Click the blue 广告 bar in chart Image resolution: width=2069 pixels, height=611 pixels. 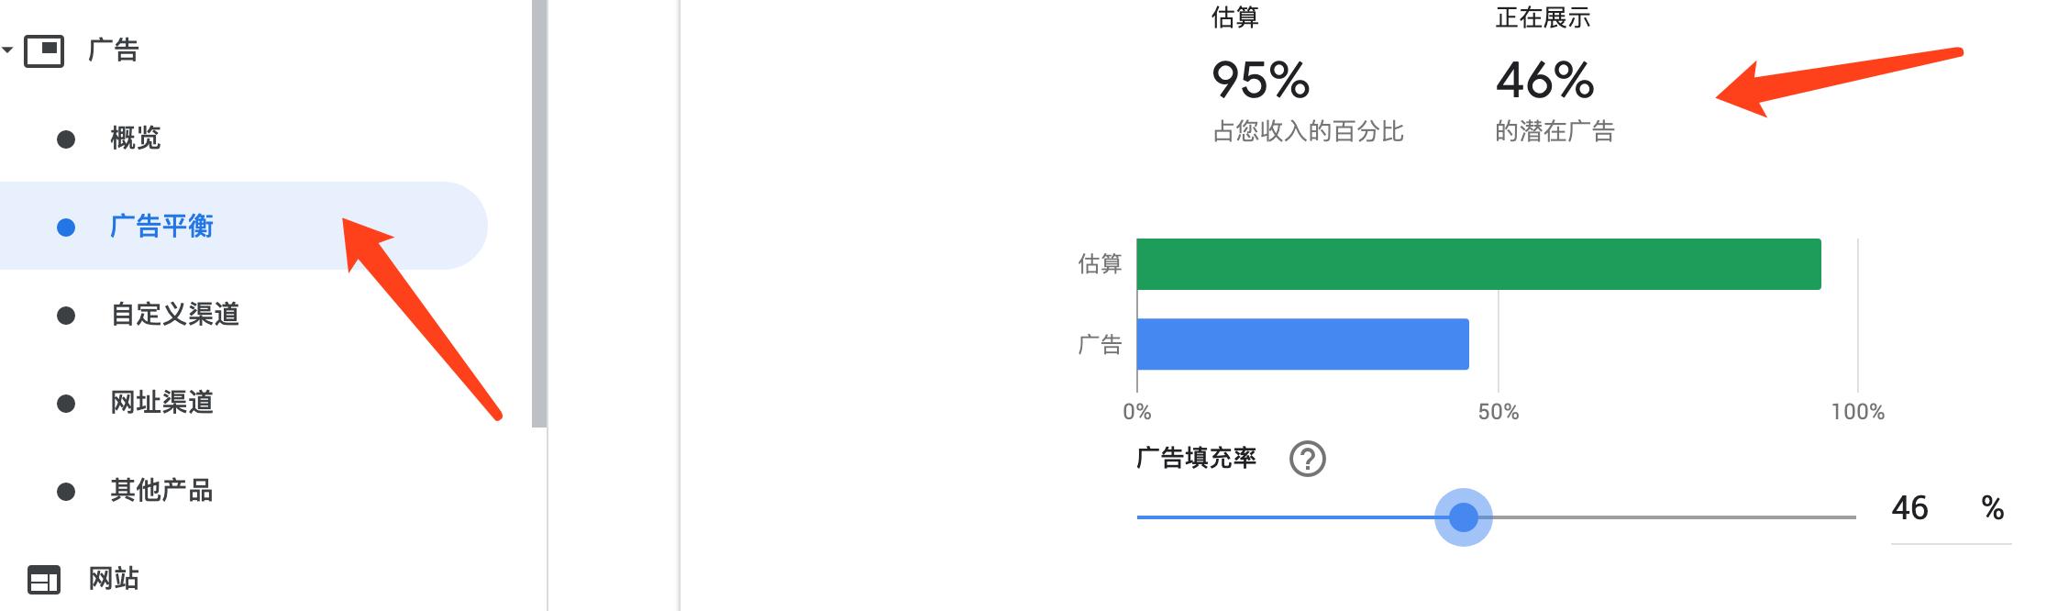click(x=1302, y=344)
